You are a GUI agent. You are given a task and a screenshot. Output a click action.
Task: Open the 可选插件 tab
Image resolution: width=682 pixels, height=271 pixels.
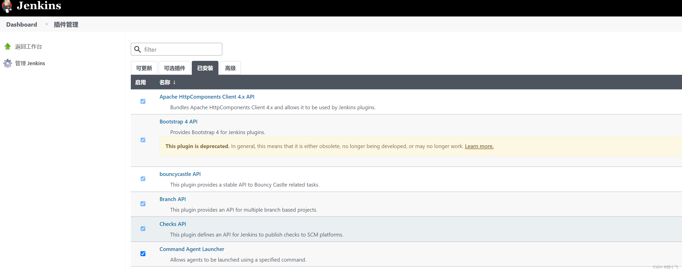[x=175, y=68]
